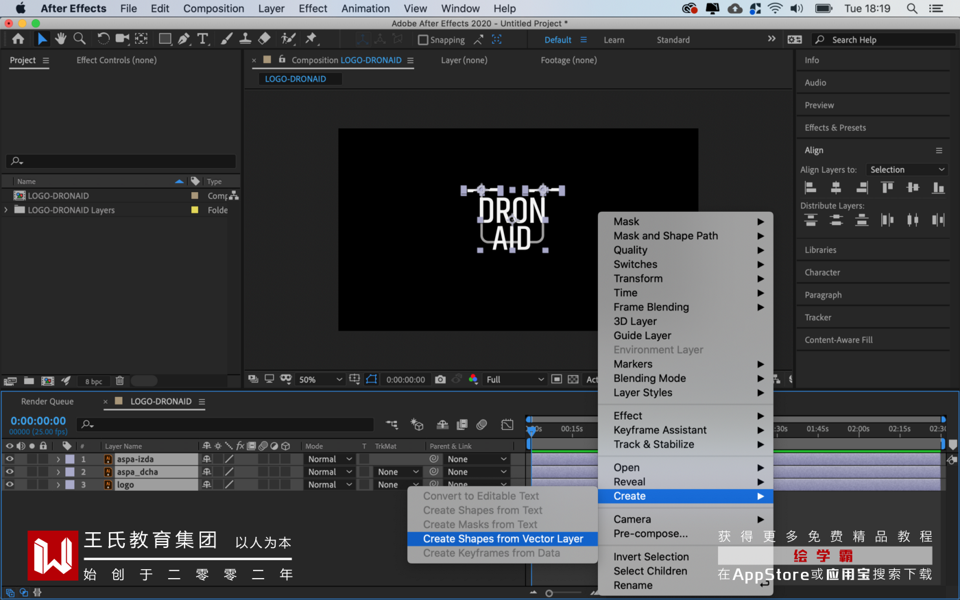This screenshot has width=960, height=600.
Task: Select the Type tool
Action: pyautogui.click(x=203, y=38)
